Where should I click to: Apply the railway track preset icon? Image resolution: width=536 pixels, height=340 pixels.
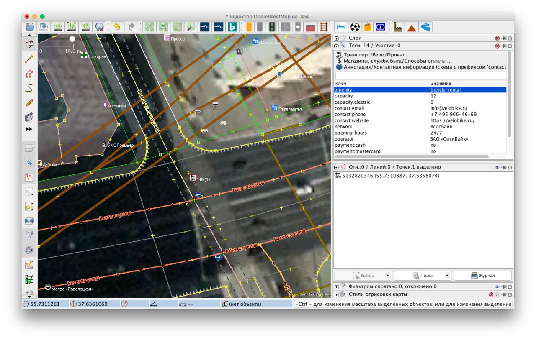[x=324, y=27]
